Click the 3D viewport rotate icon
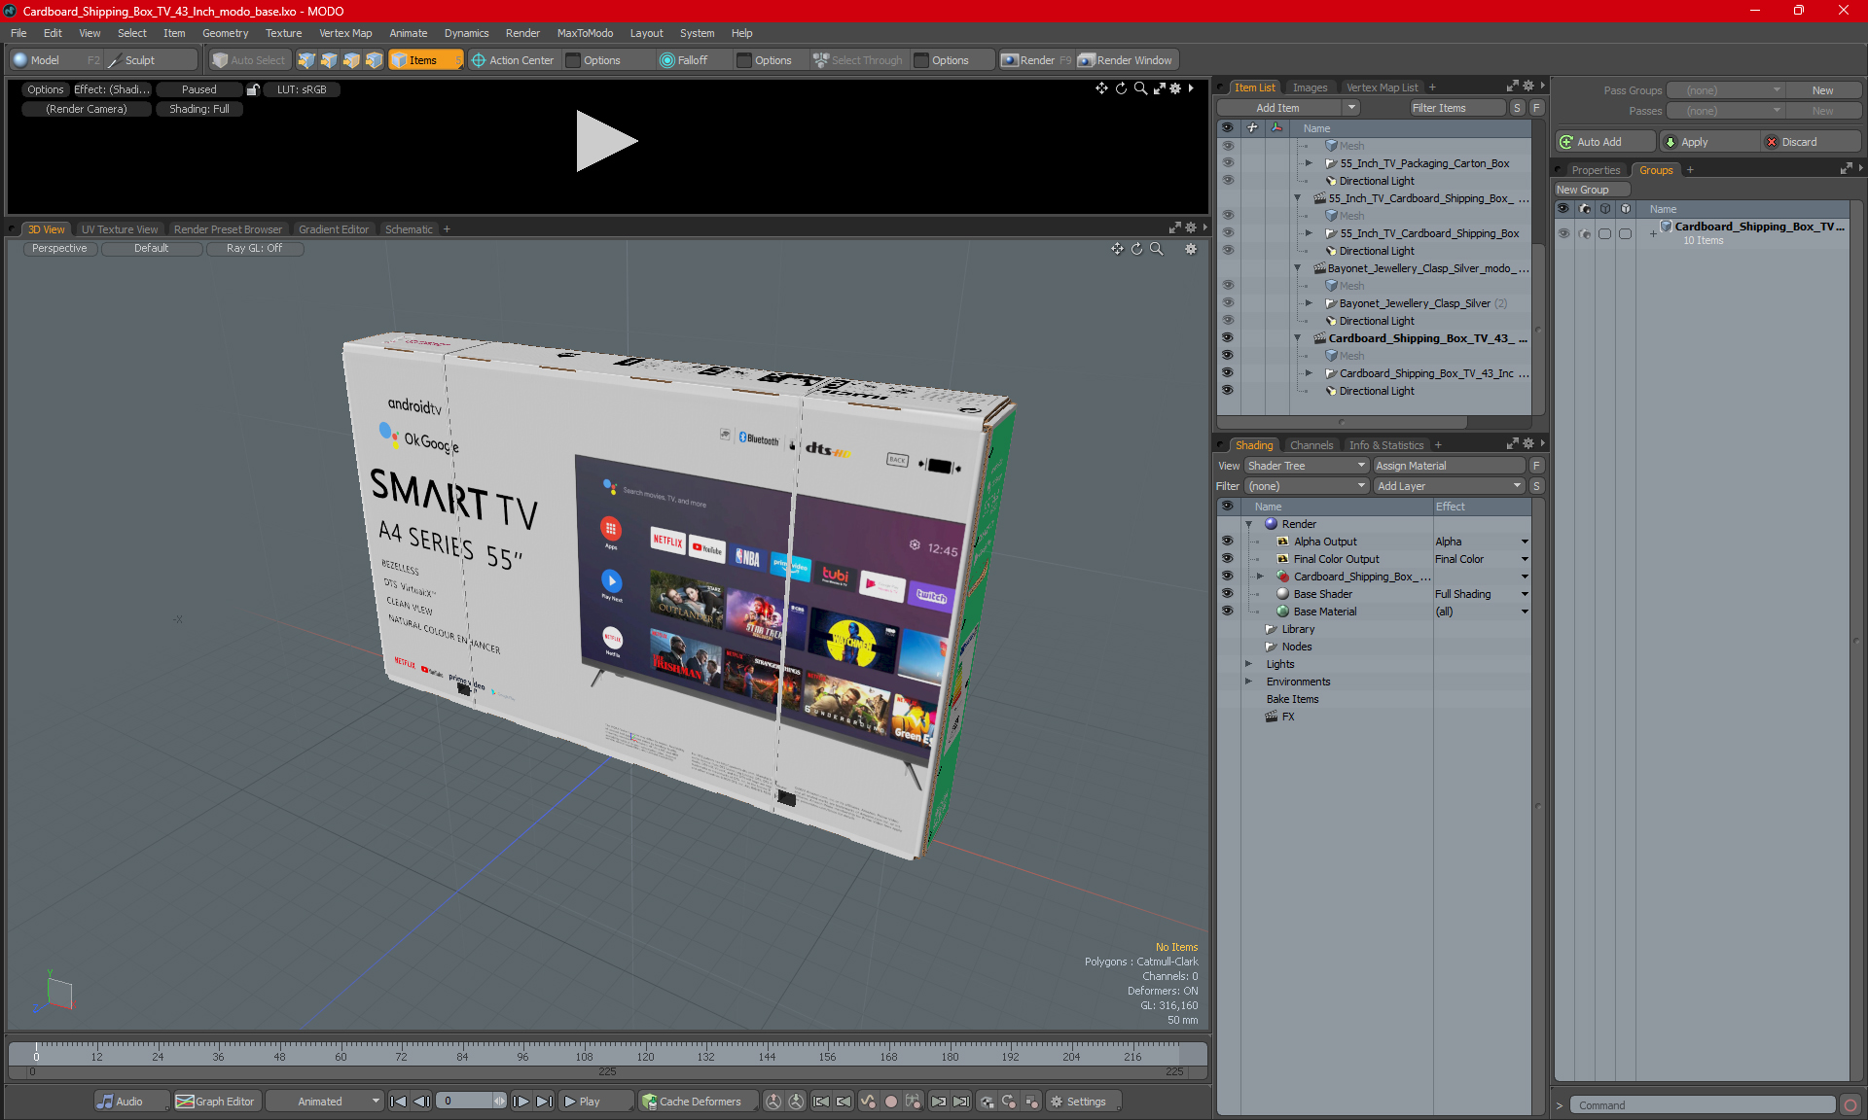Image resolution: width=1868 pixels, height=1120 pixels. pos(1136,249)
